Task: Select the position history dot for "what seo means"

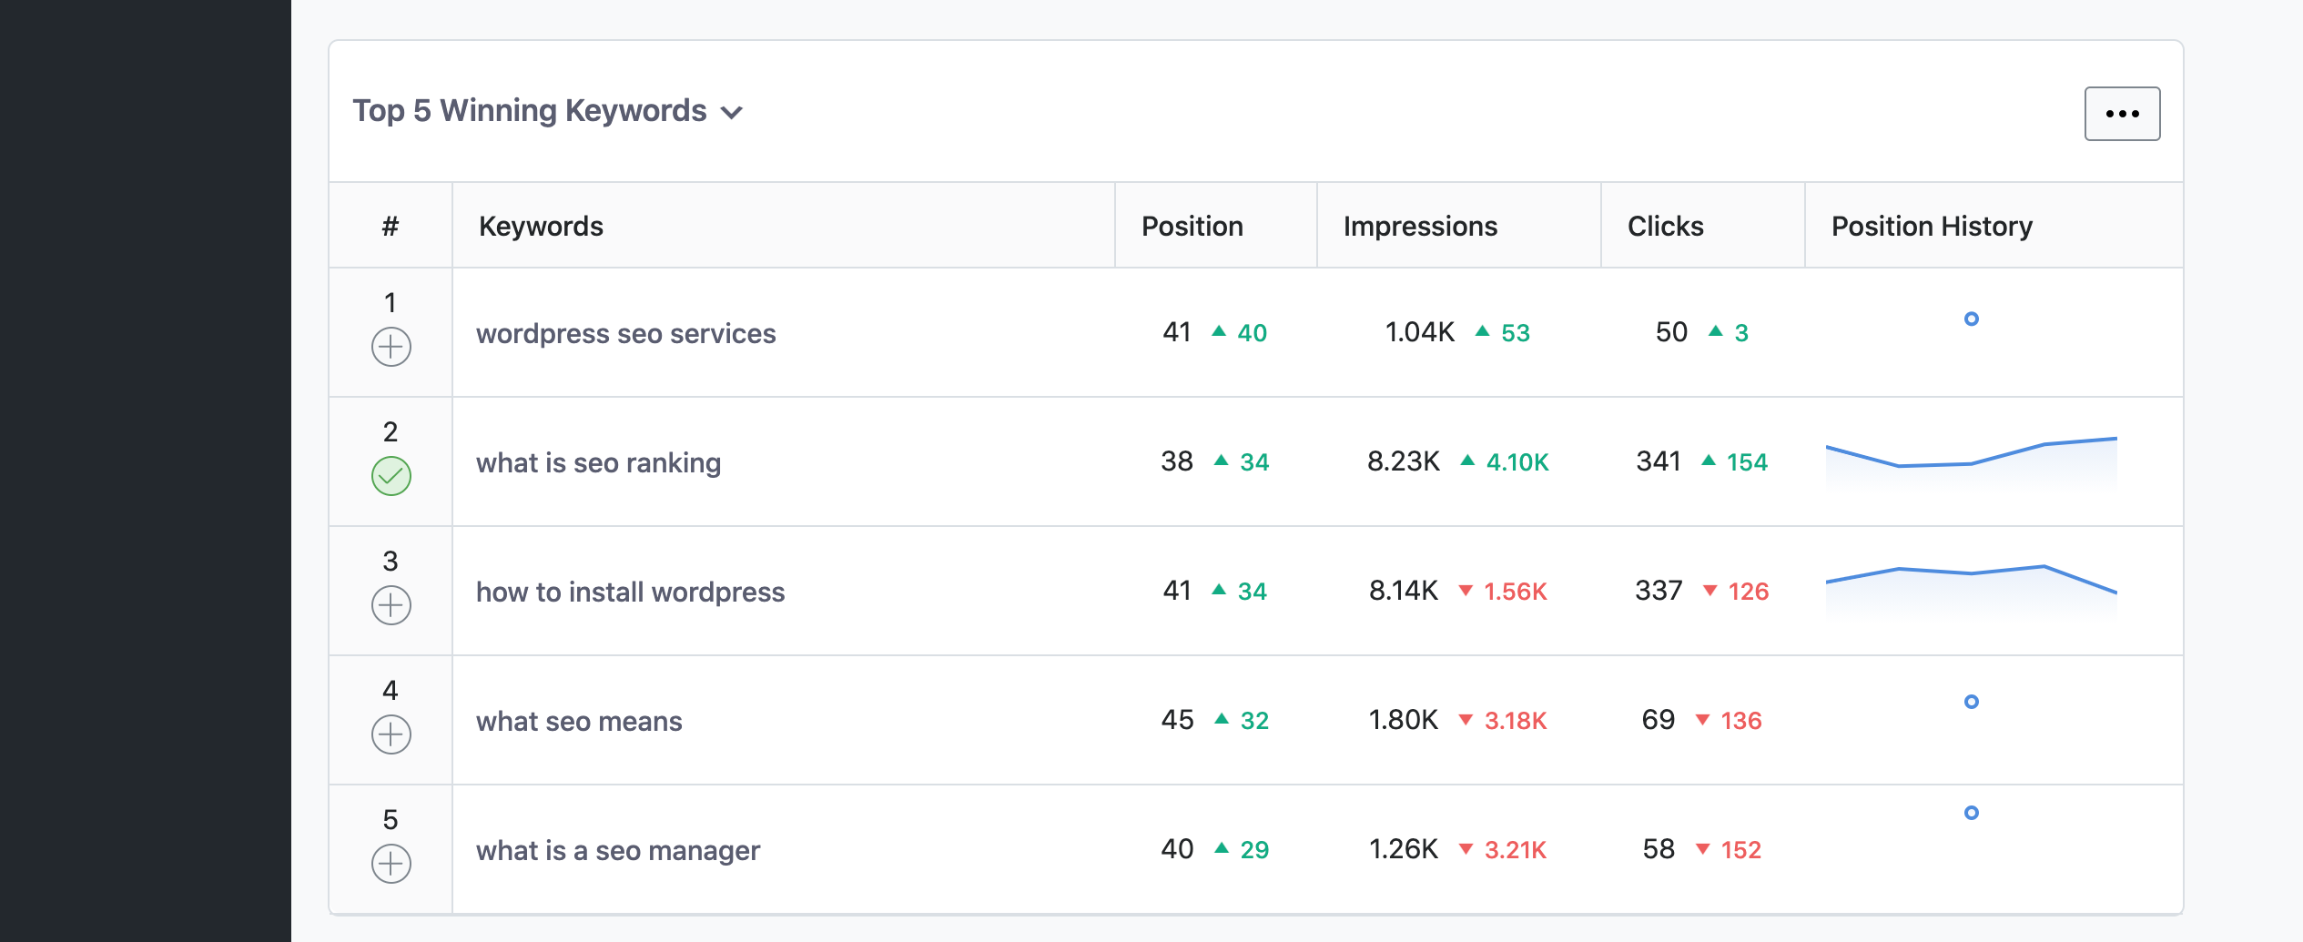Action: (x=1971, y=702)
